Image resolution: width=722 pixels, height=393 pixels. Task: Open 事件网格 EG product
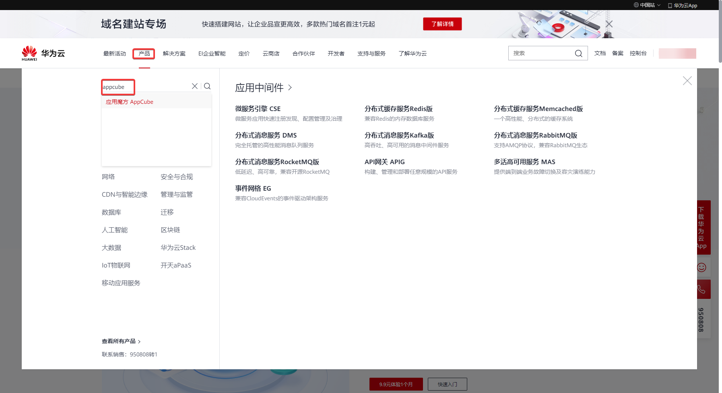[253, 188]
